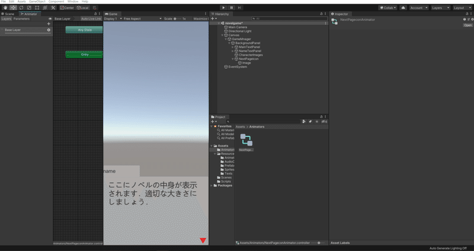This screenshot has width=474, height=251.
Task: Add a new animator layer with plus icon
Action: [x=49, y=24]
